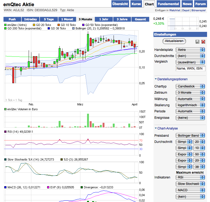Select the 3 Monate time range
The image size is (210, 202).
(85, 19)
